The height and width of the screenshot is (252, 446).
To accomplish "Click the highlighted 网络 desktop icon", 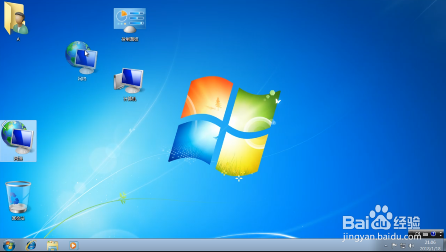I will click(18, 141).
